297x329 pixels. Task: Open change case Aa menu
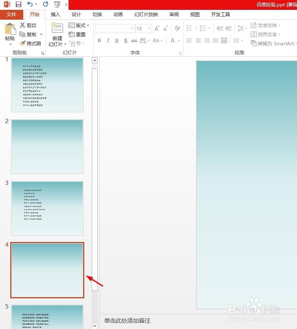pyautogui.click(x=158, y=41)
